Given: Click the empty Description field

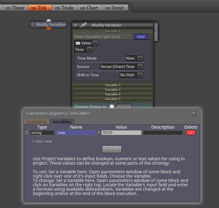Looking at the screenshot, I should click(x=163, y=133).
